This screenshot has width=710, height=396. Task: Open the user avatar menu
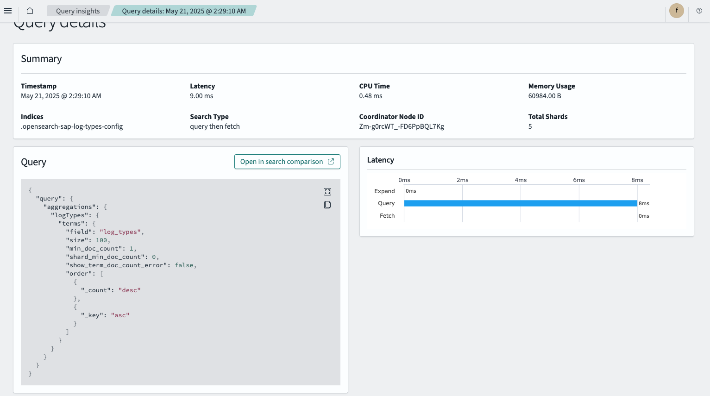point(677,11)
